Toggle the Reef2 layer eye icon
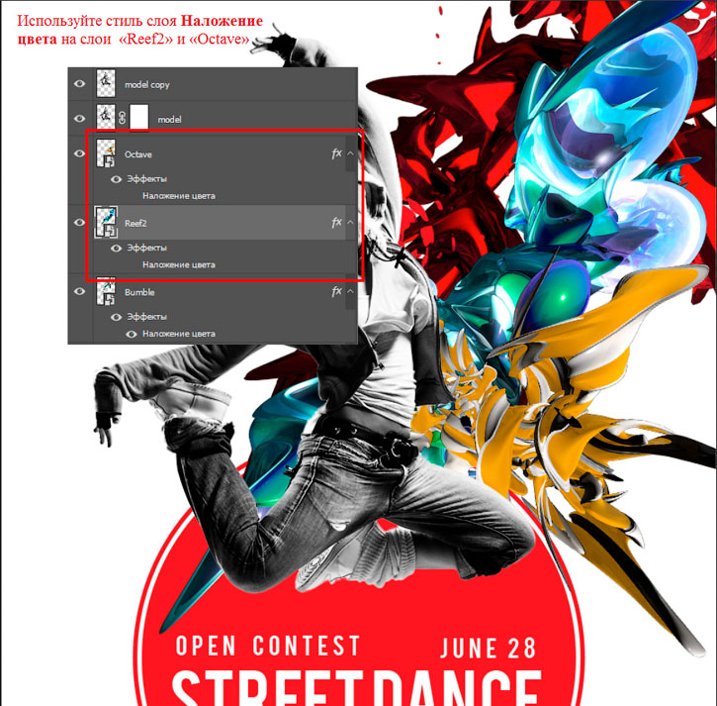The height and width of the screenshot is (706, 717). point(79,223)
